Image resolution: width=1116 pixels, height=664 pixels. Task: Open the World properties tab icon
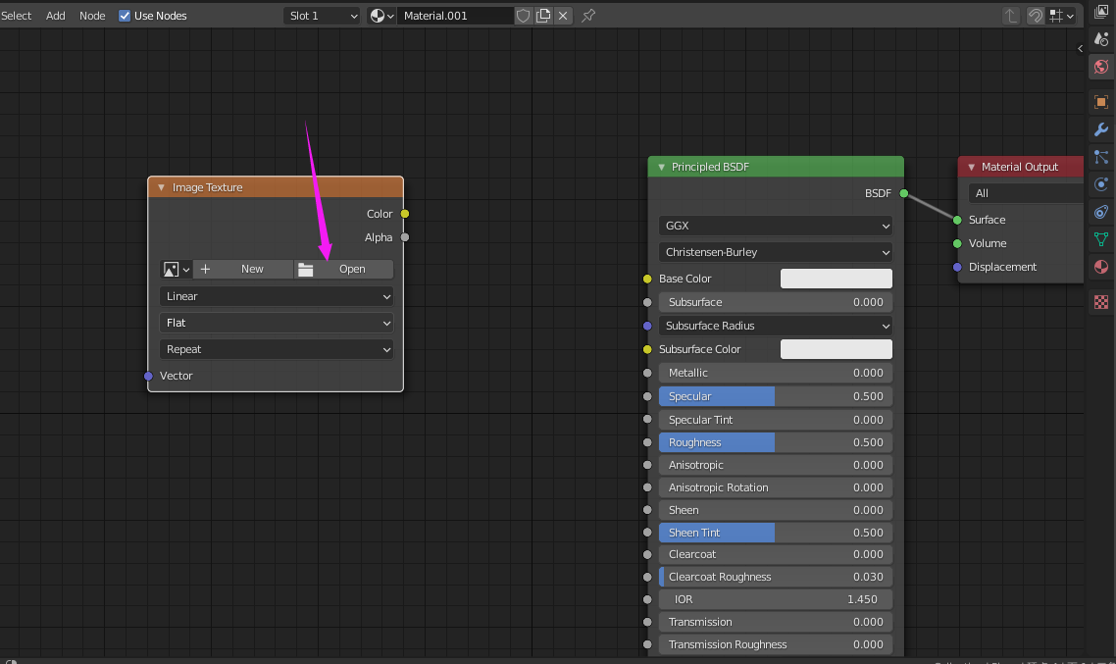coord(1101,68)
